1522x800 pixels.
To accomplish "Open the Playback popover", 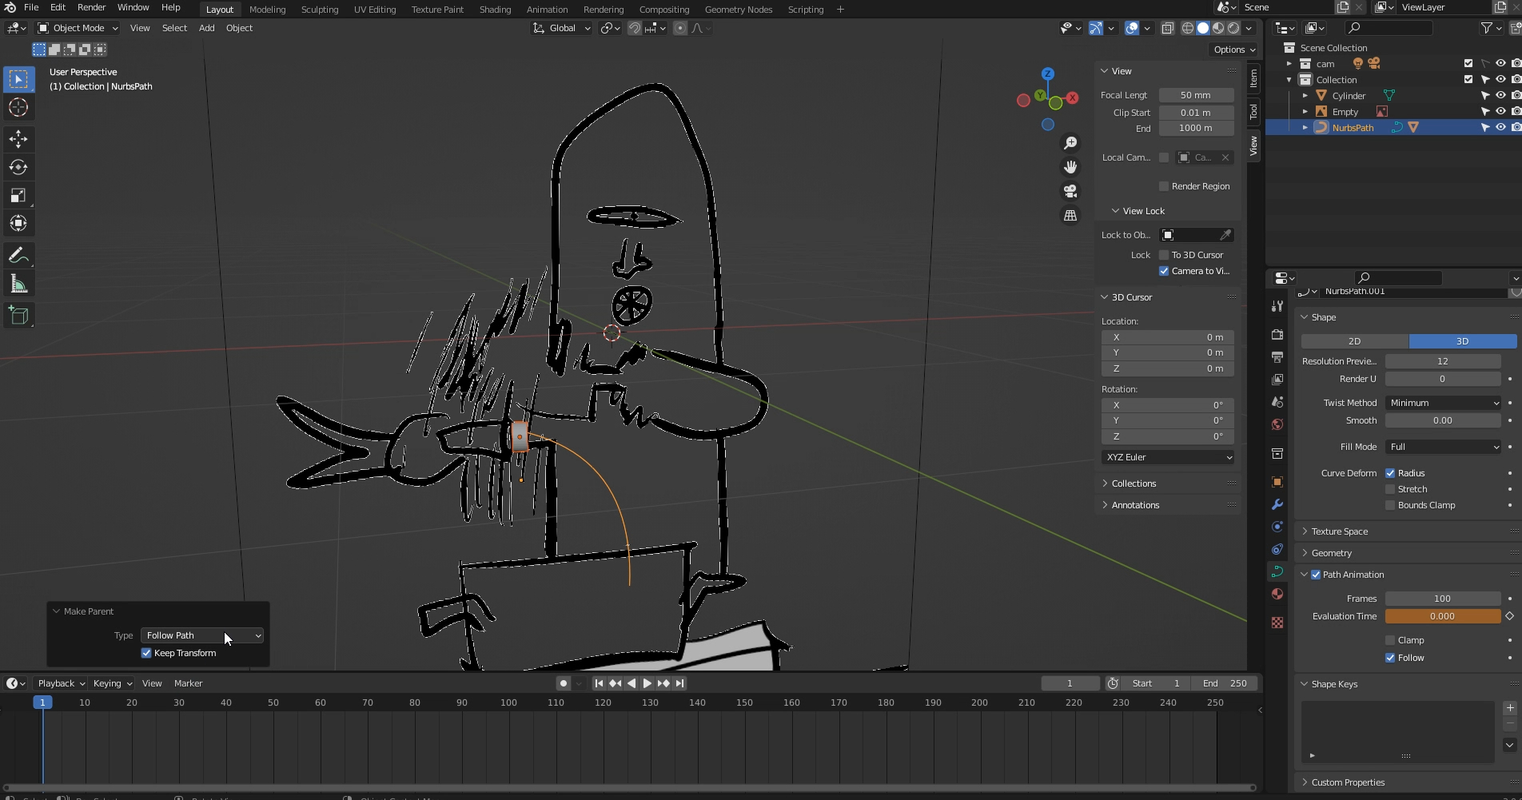I will 61,683.
